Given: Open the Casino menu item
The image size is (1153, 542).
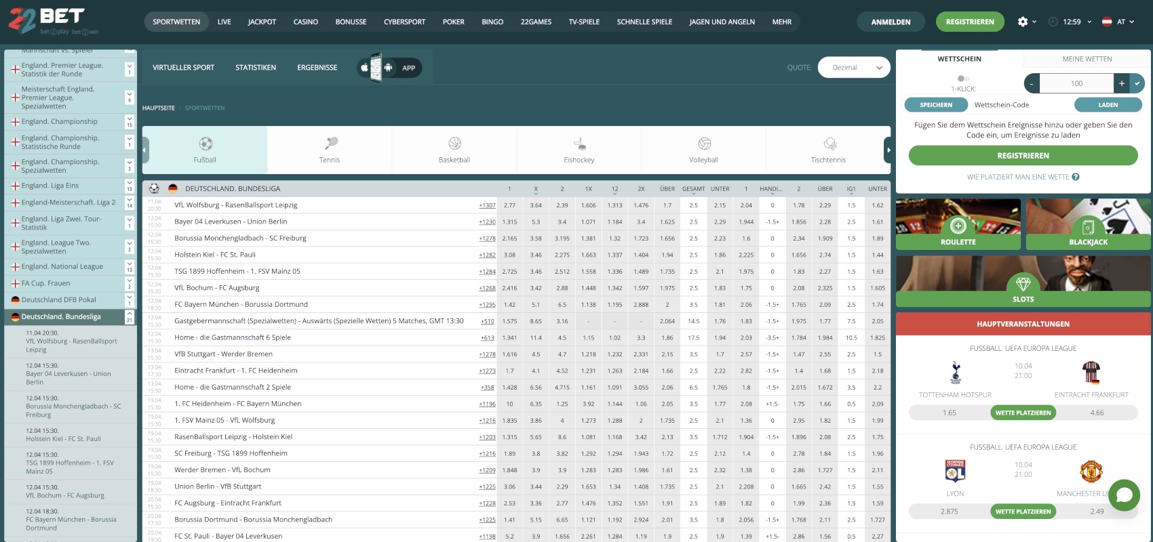Looking at the screenshot, I should (x=305, y=22).
